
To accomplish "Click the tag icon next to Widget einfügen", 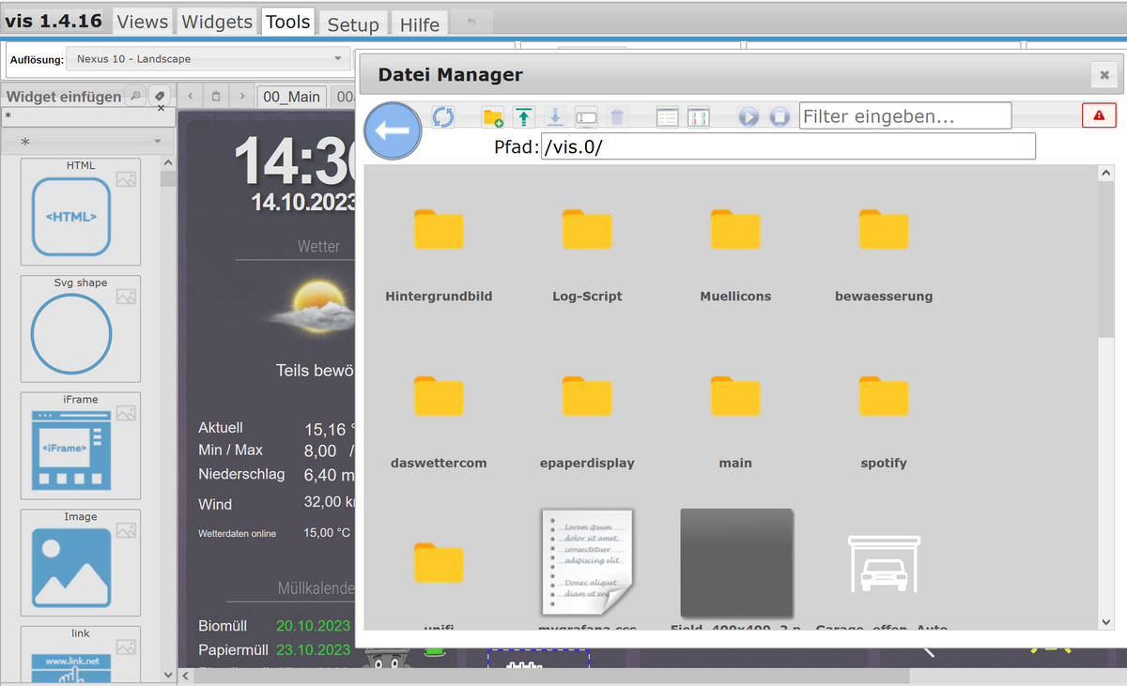I will click(160, 96).
